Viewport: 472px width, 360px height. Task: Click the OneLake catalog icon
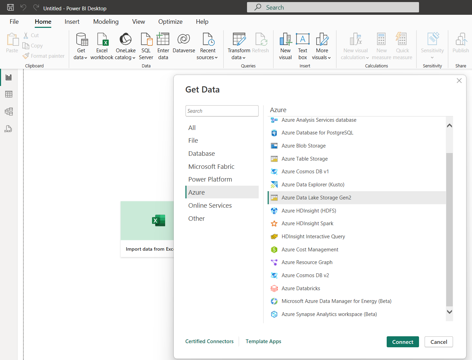point(126,40)
